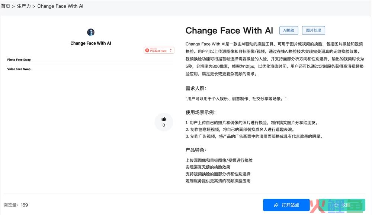
Task: Click the share arrow icon on 打开站点
Action: point(276,205)
